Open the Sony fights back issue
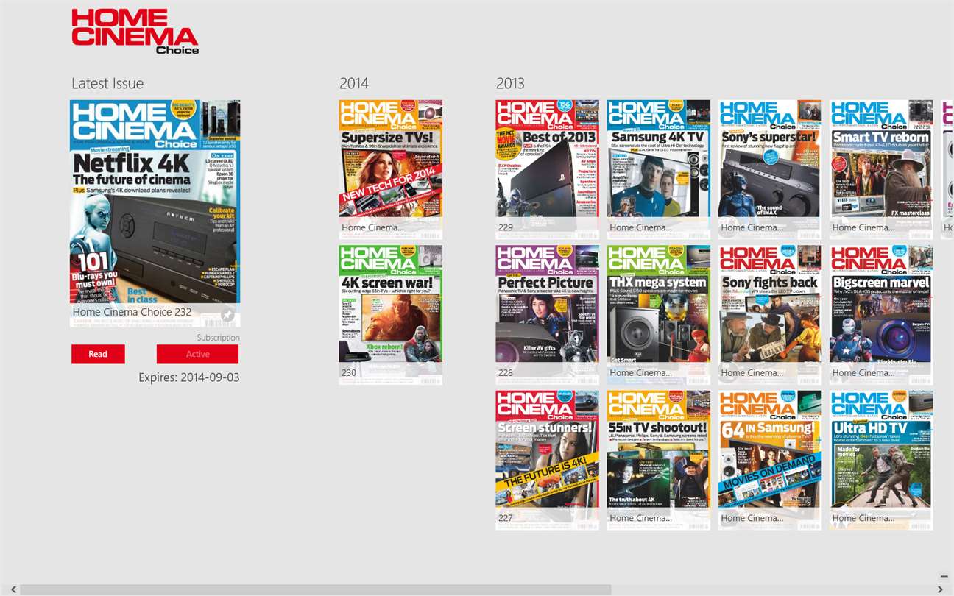 [770, 315]
